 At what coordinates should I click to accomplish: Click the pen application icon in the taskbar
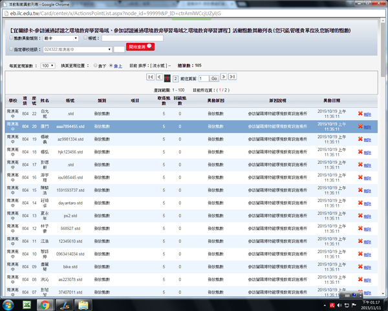(64, 305)
